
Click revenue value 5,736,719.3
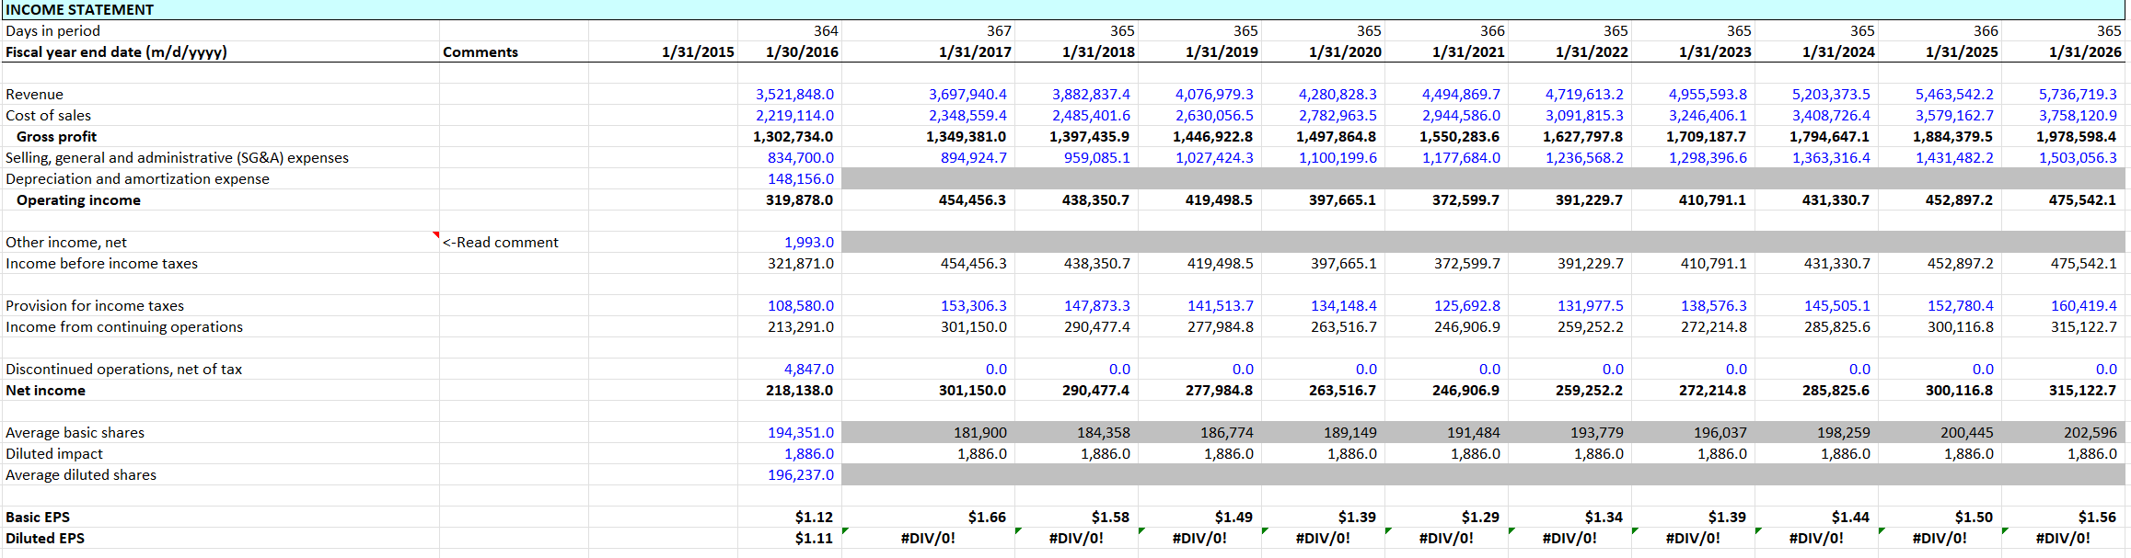[2078, 94]
